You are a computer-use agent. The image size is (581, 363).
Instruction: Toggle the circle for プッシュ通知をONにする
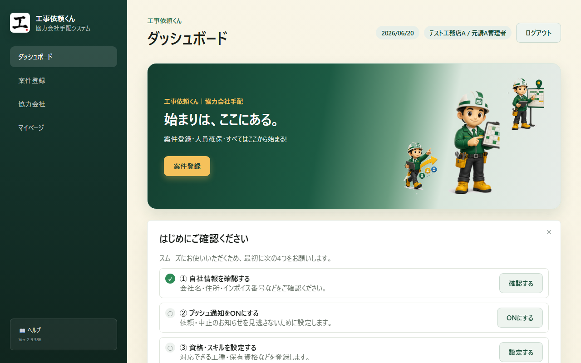(170, 313)
